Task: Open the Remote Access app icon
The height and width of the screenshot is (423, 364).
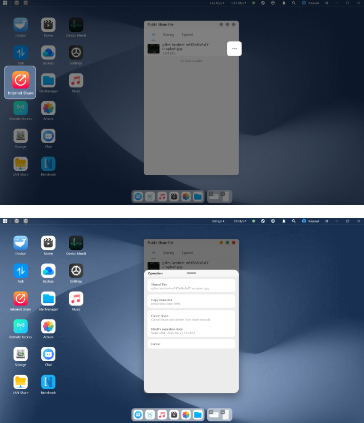Action: 21,326
